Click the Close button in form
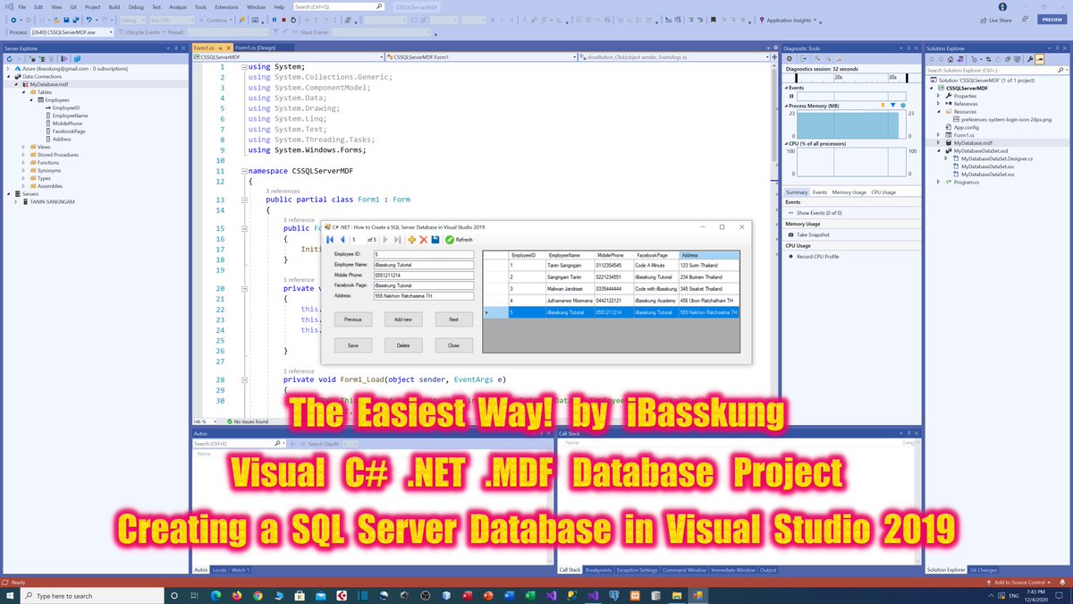Screen dimensions: 1073x604 click(x=454, y=345)
